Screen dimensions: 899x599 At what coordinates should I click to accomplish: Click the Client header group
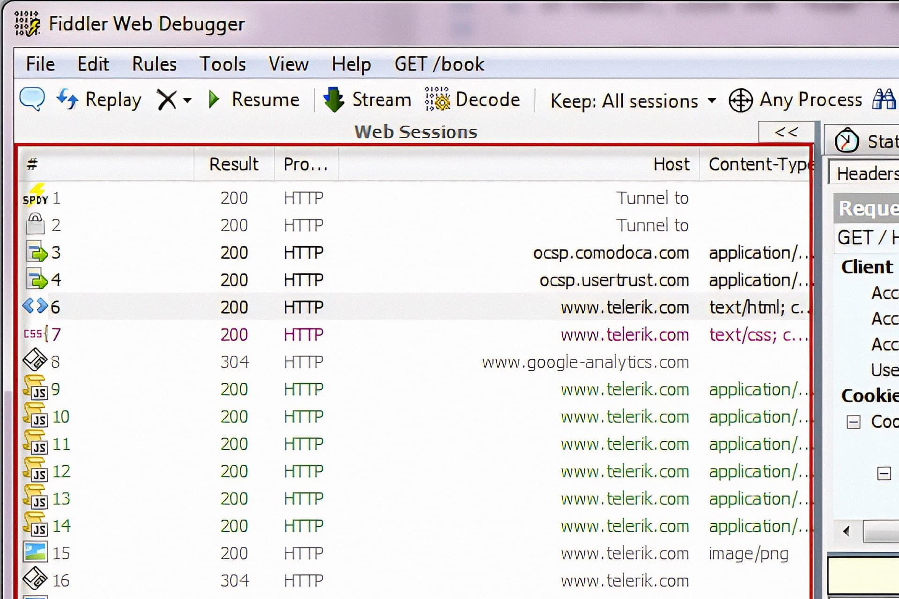pos(867,267)
